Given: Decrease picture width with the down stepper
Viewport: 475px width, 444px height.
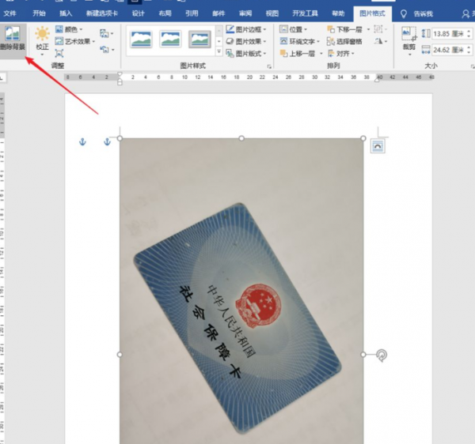Looking at the screenshot, I should coord(469,52).
